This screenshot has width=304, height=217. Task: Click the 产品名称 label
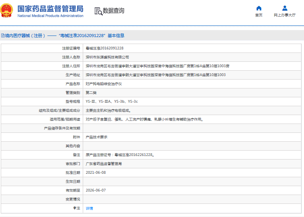(x=73, y=84)
